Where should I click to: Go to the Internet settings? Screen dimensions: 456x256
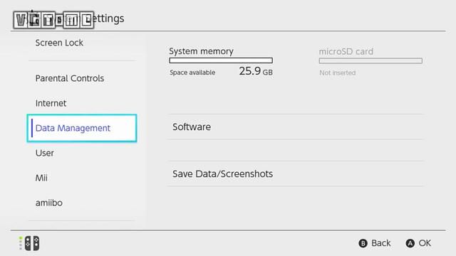51,103
